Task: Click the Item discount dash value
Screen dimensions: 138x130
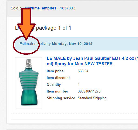Action: [78, 78]
